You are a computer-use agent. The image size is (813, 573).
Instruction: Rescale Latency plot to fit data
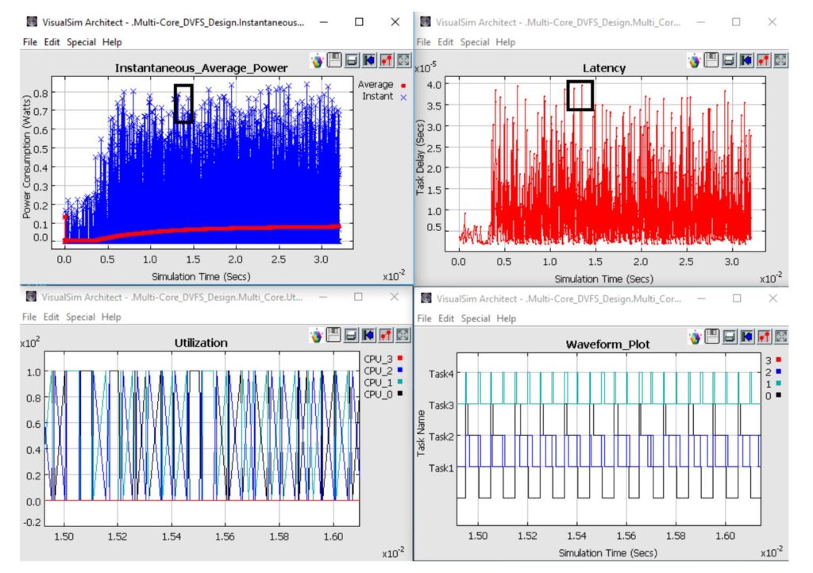pyautogui.click(x=780, y=60)
